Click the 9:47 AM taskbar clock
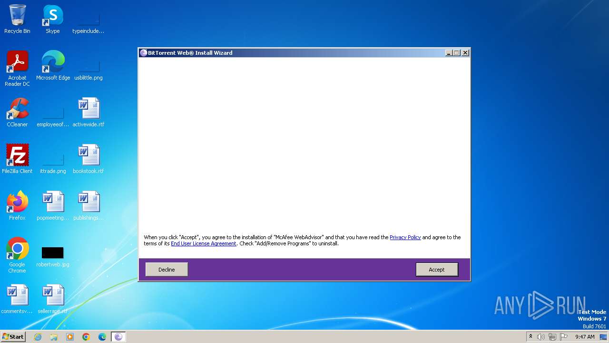This screenshot has height=343, width=609. 585,337
